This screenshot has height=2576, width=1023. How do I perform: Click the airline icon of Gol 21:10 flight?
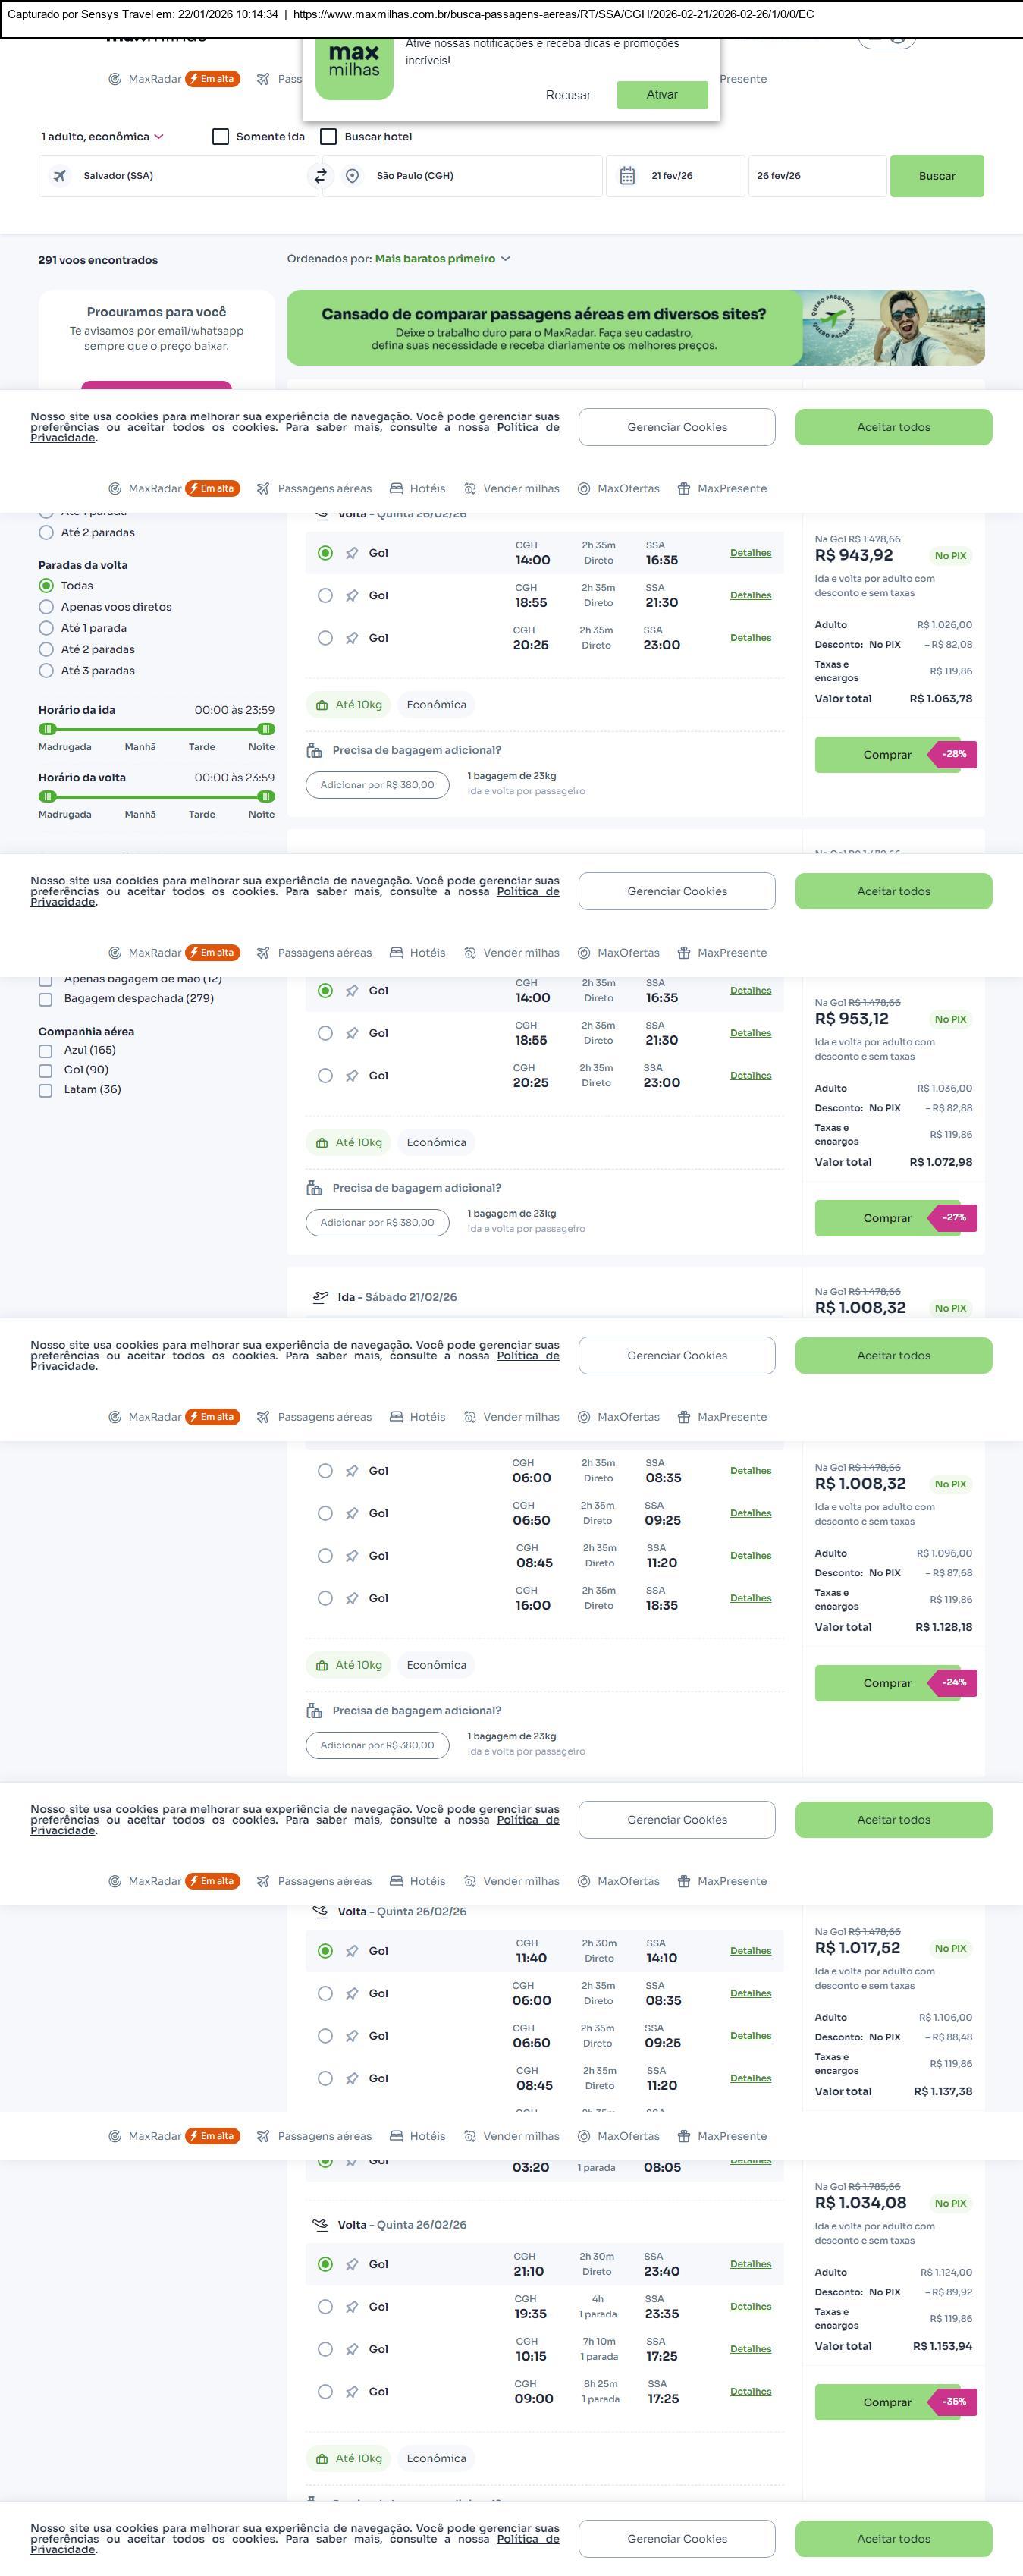(x=352, y=2264)
